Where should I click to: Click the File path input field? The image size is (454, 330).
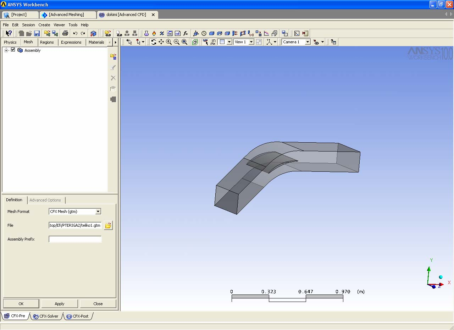click(x=75, y=225)
